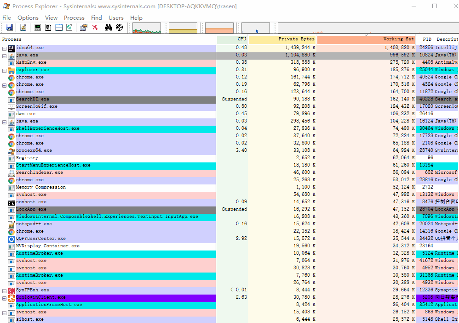Screen dimensions: 459x323
Task: Toggle the Show Process Tree icon
Action: tap(48, 28)
